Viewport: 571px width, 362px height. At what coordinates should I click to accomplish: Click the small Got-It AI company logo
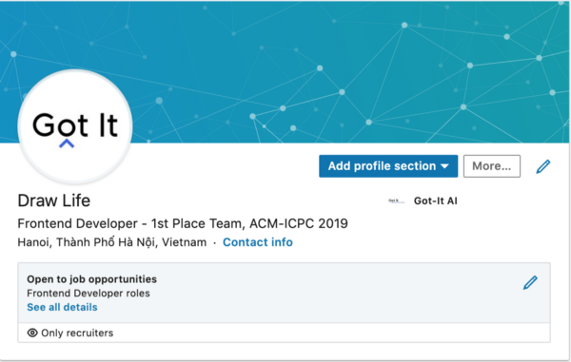click(x=396, y=200)
